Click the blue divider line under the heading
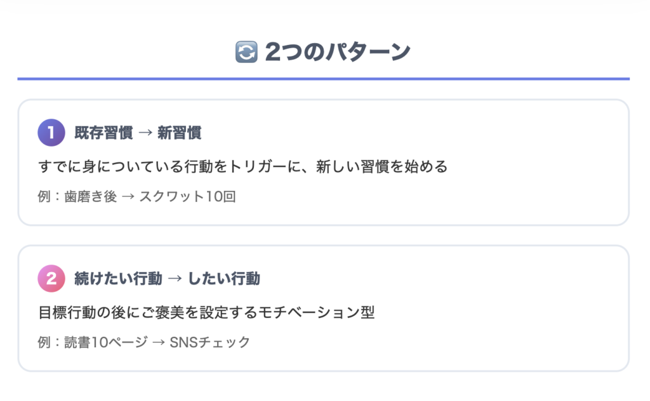Image resolution: width=650 pixels, height=401 pixels. pyautogui.click(x=323, y=79)
